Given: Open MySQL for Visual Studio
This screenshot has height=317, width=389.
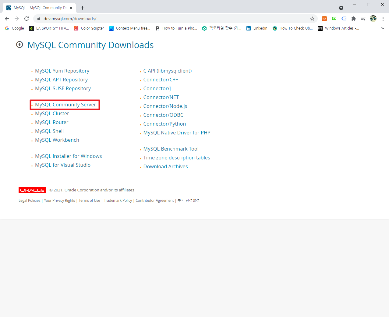Looking at the screenshot, I should click(x=63, y=165).
